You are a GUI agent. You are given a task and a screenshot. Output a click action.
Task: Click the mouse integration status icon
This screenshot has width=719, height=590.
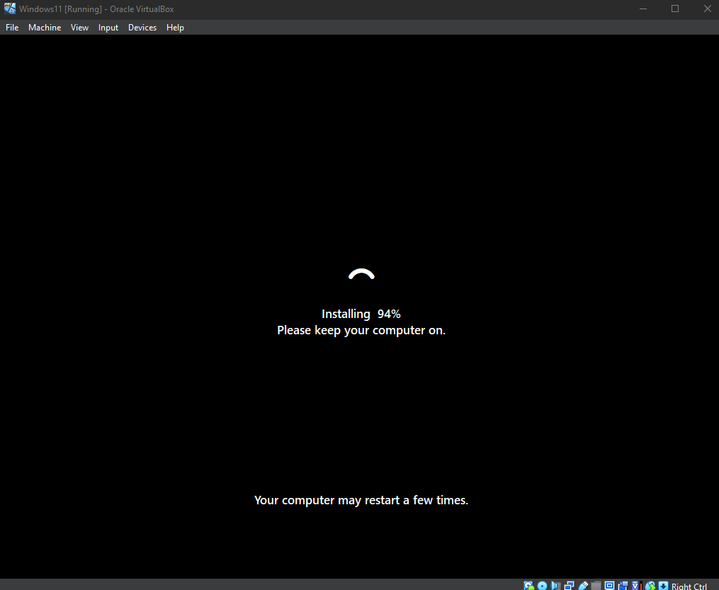point(650,586)
